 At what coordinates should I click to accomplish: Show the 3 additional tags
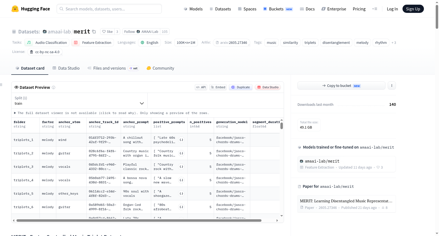[x=394, y=42]
